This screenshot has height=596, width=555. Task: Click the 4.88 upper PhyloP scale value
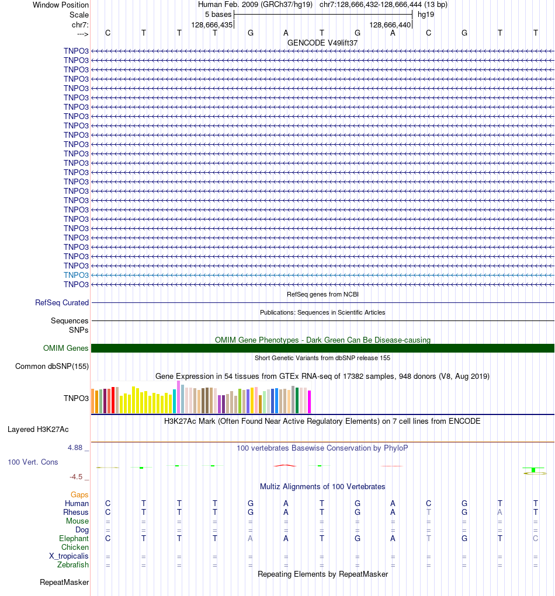tap(75, 447)
